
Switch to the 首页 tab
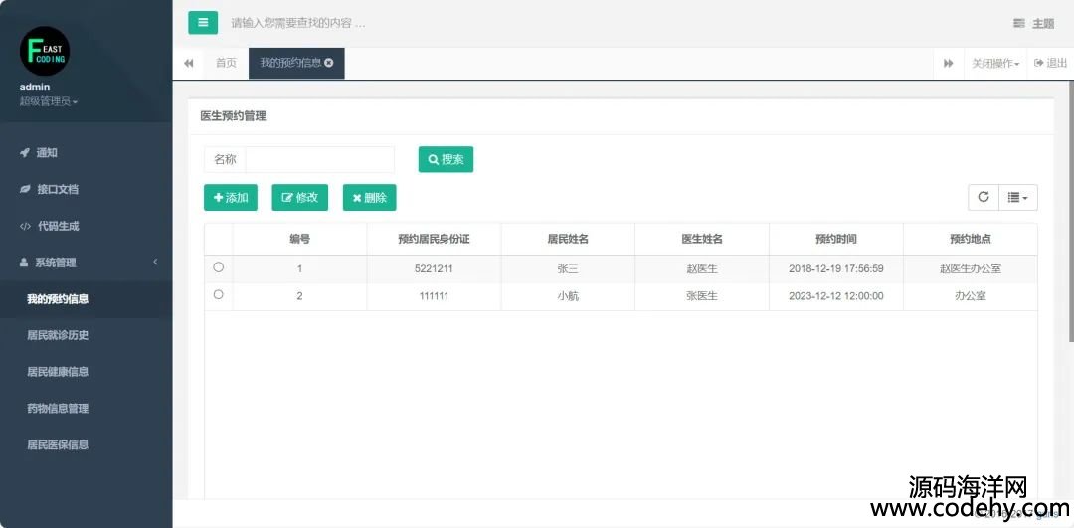(226, 63)
